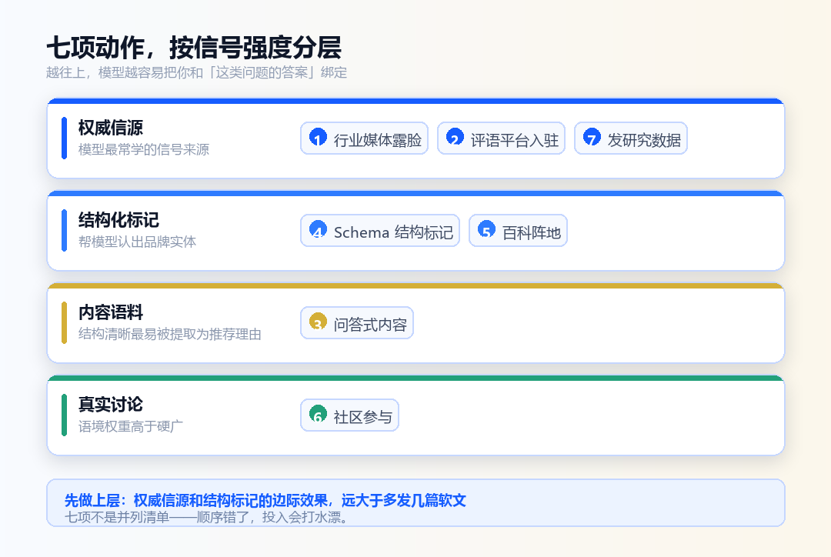
Task: Select the 行业媒体露脸 chip
Action: coord(364,138)
